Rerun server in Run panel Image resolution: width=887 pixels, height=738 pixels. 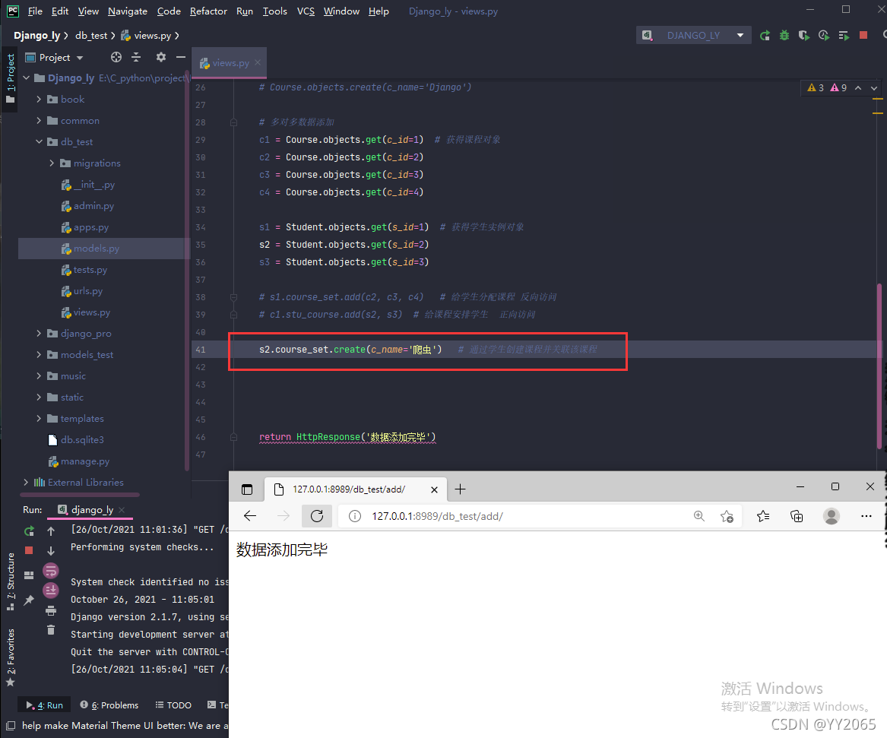click(29, 531)
